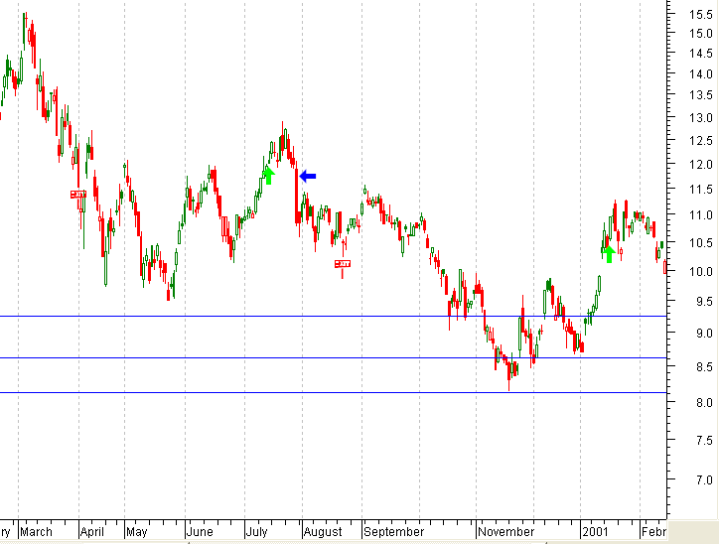The image size is (719, 544).
Task: Click the 10.5 price label
Action: click(x=701, y=243)
